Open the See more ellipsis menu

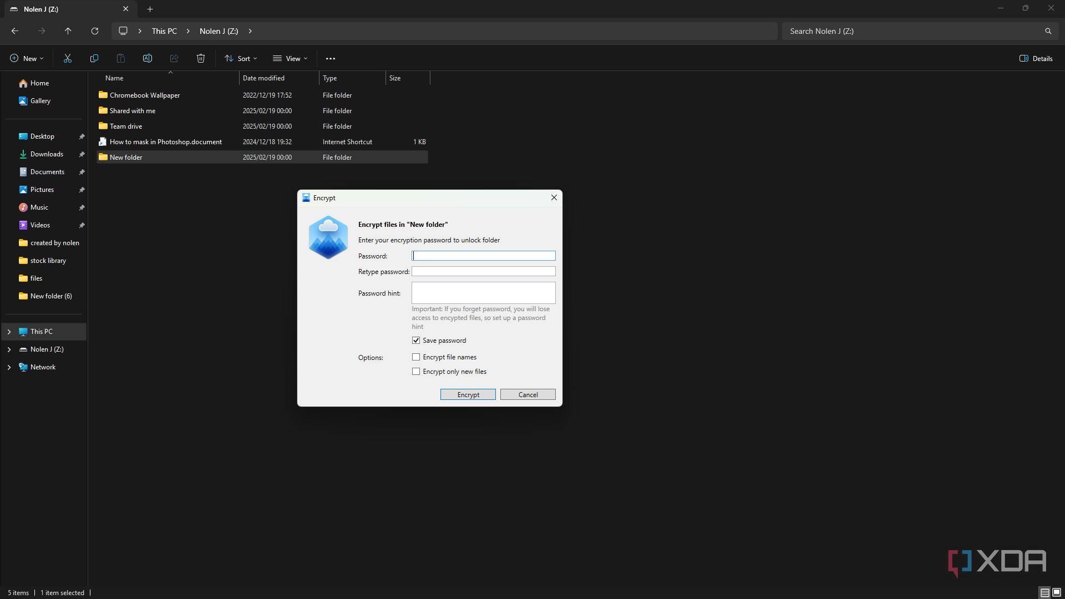click(331, 58)
